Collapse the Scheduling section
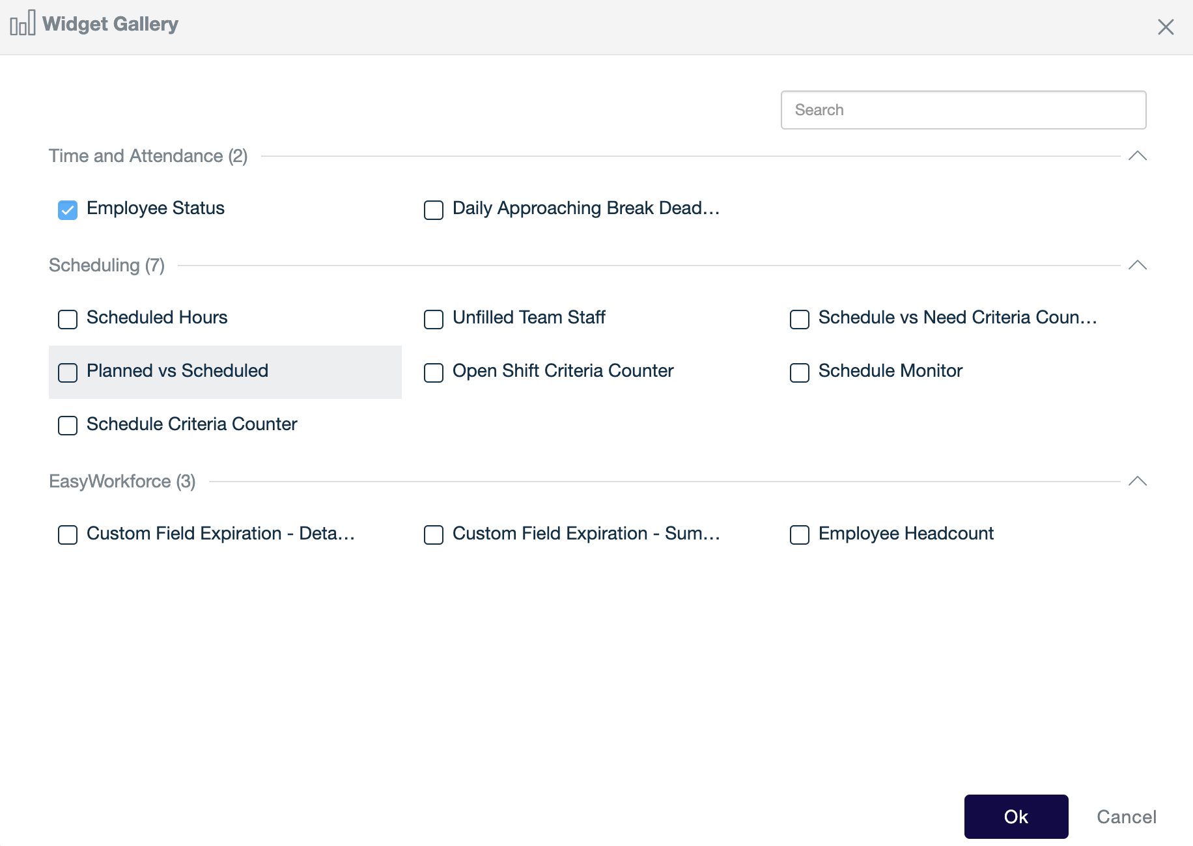Image resolution: width=1193 pixels, height=846 pixels. click(1138, 266)
